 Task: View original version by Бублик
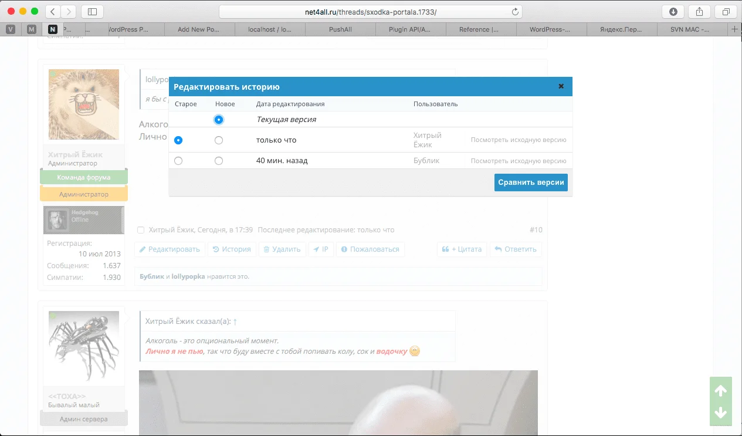(518, 161)
